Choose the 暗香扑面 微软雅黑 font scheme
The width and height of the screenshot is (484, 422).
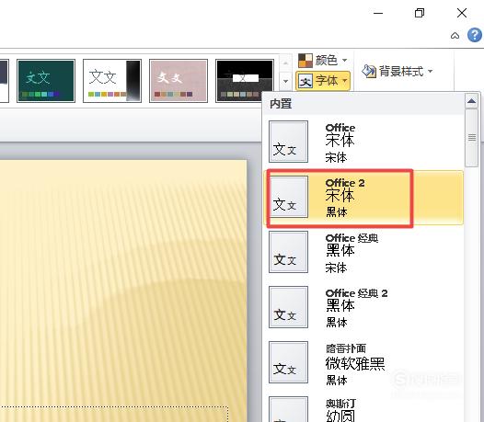[x=363, y=362]
